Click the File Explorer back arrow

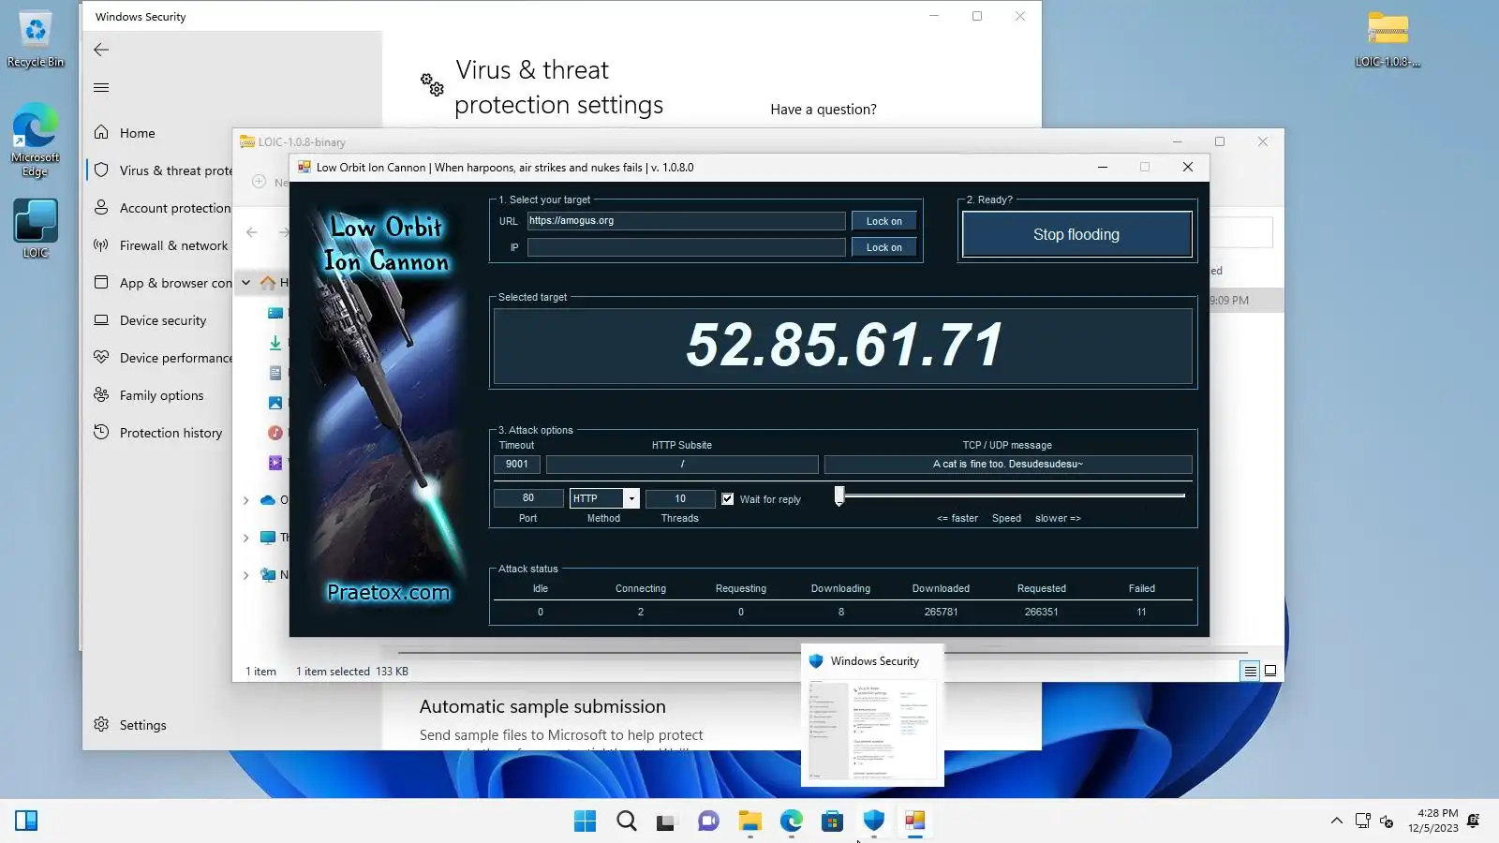click(252, 232)
